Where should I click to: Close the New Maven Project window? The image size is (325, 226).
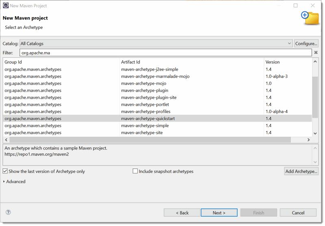coord(313,6)
